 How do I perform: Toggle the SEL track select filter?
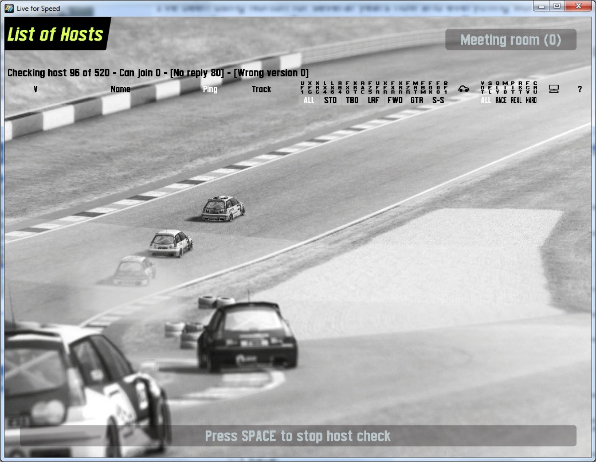click(490, 88)
